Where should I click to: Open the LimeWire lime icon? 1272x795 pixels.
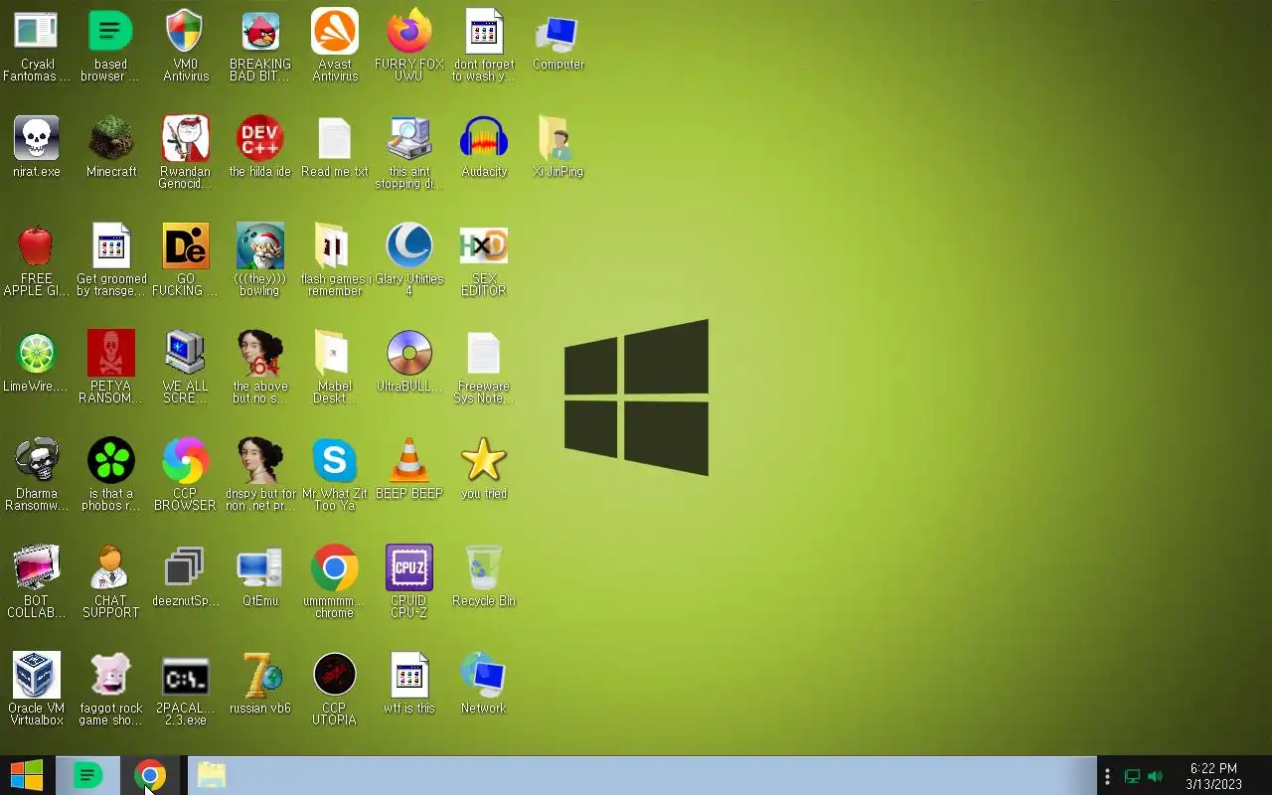point(37,354)
